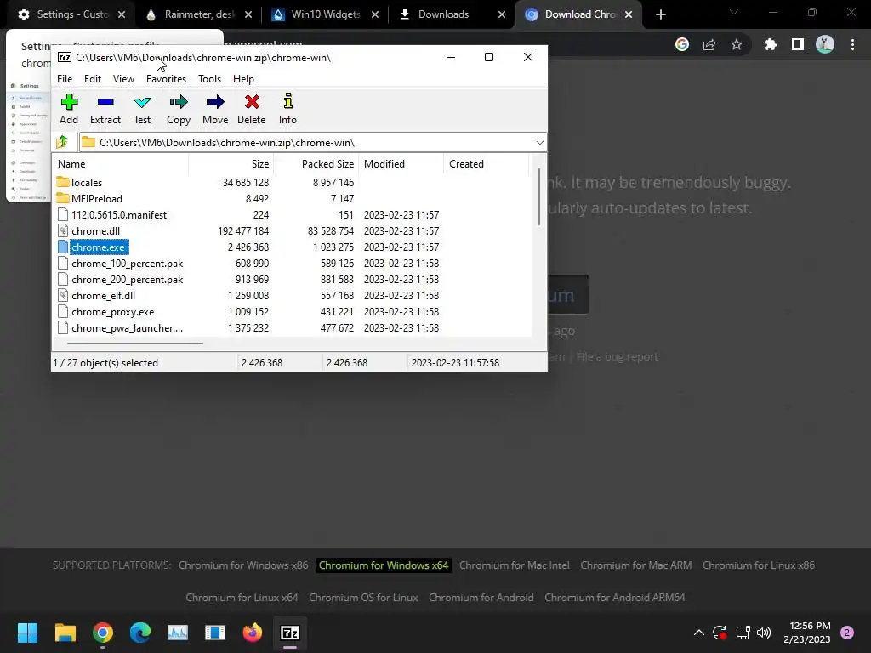Toggle the browser side panel icon
871x653 pixels.
point(798,44)
